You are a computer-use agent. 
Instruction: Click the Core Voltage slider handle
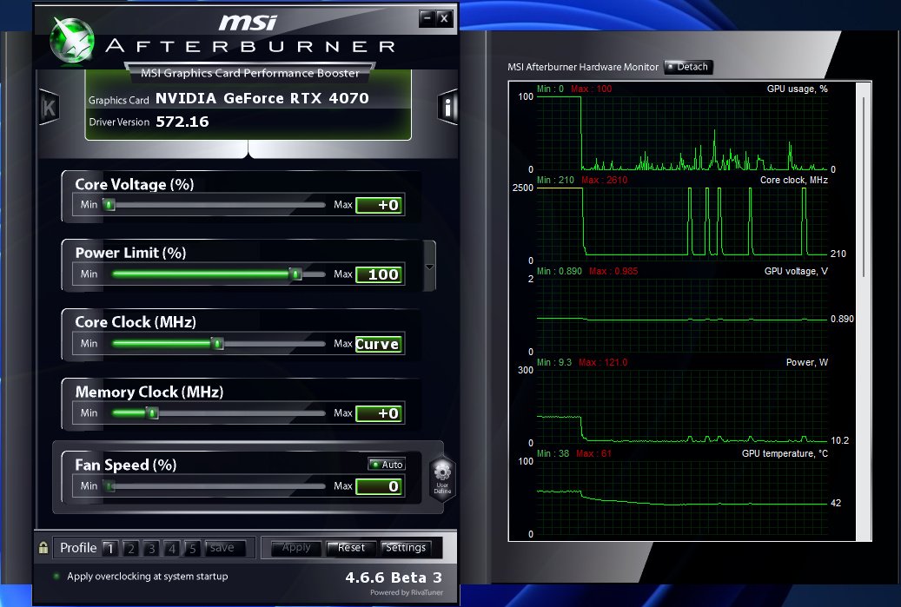(109, 204)
